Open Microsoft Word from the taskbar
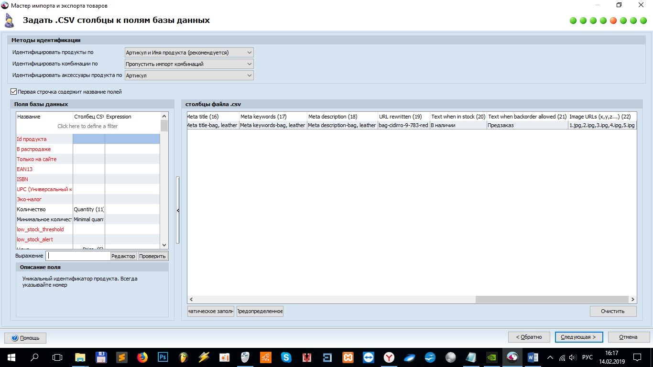Image resolution: width=653 pixels, height=367 pixels. click(x=533, y=357)
